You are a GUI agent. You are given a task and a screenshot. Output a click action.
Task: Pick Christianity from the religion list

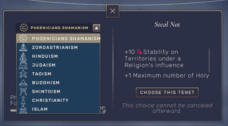pyautogui.click(x=58, y=100)
